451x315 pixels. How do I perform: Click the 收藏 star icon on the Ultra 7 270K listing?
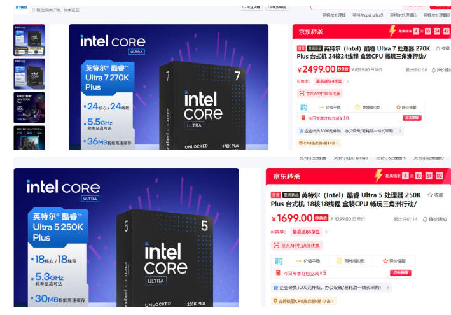point(438,48)
